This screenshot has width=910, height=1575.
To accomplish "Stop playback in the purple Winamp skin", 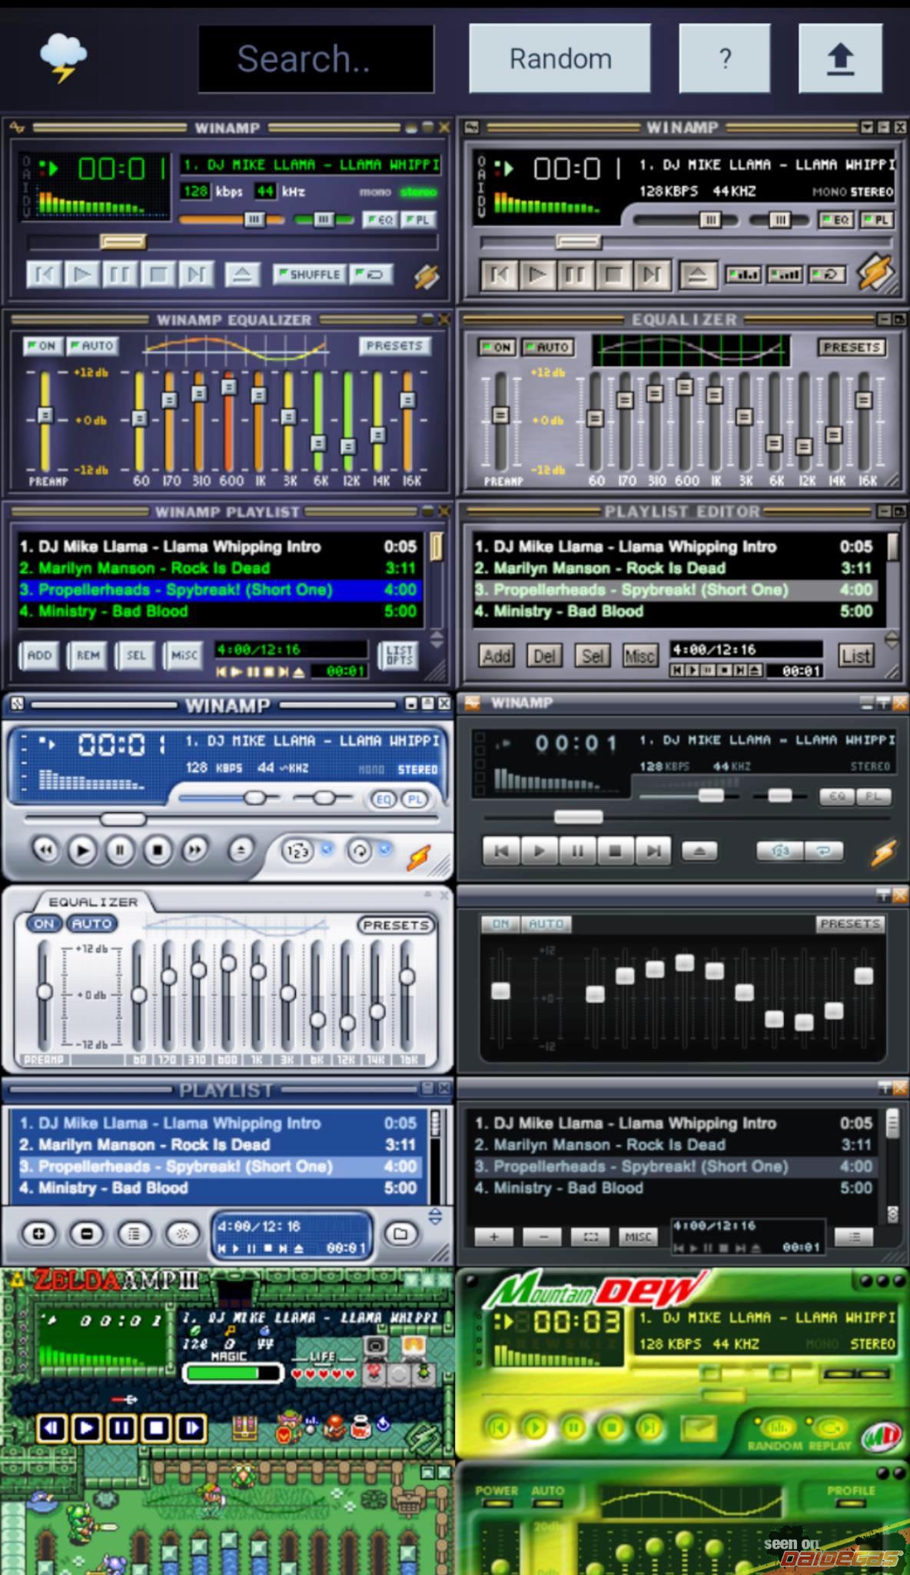I will point(158,275).
